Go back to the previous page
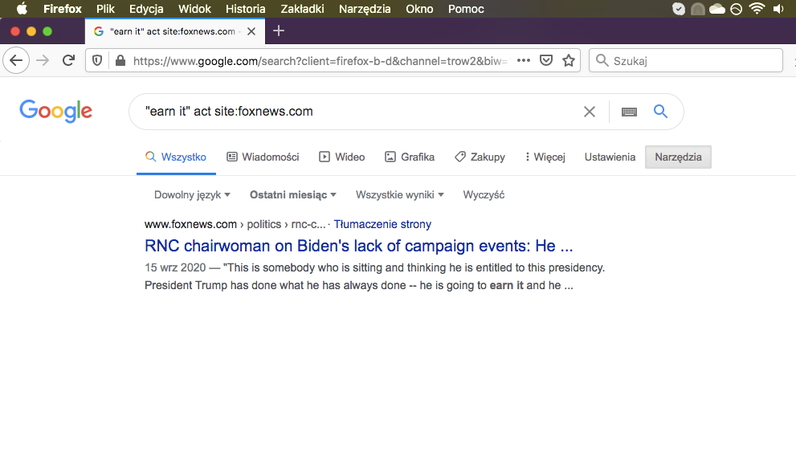 pos(16,60)
